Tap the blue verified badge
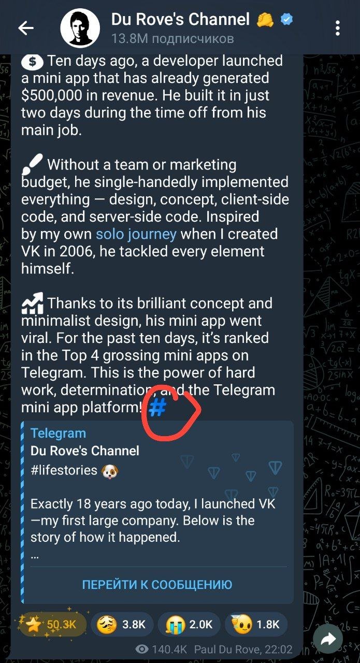This screenshot has width=360, height=663. pos(286,20)
